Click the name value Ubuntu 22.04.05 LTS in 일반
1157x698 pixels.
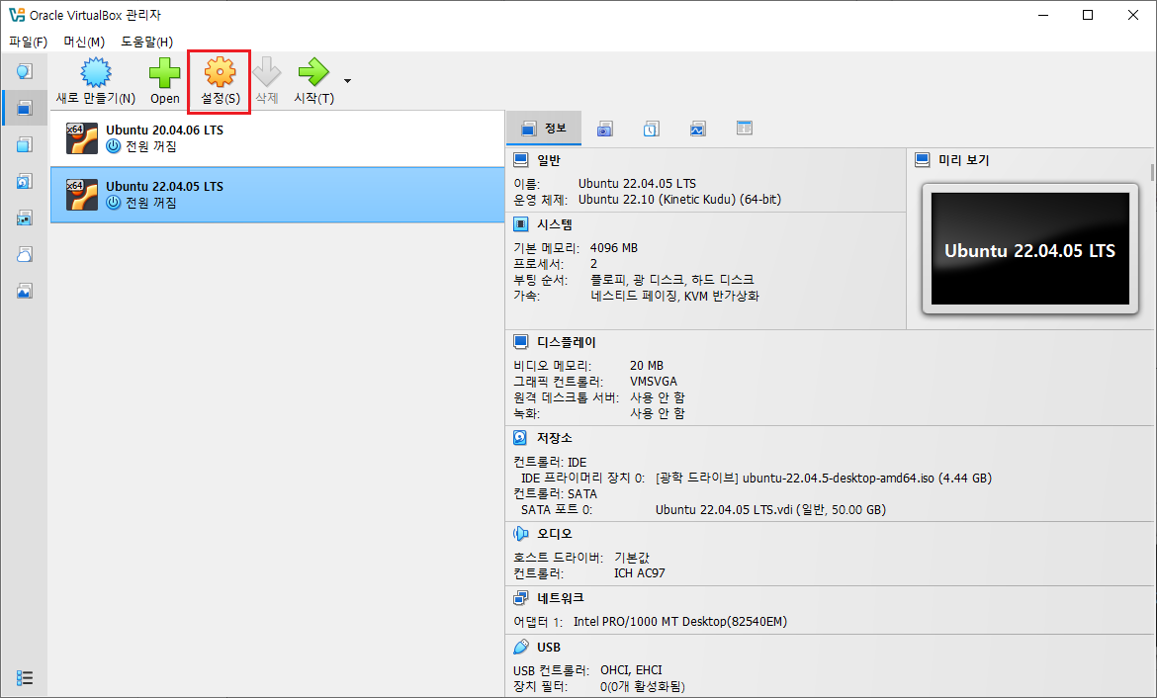point(637,184)
